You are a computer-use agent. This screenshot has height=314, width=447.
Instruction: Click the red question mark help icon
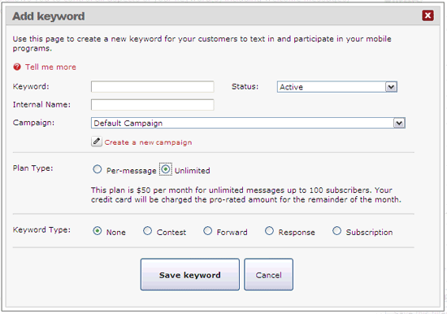[x=17, y=67]
